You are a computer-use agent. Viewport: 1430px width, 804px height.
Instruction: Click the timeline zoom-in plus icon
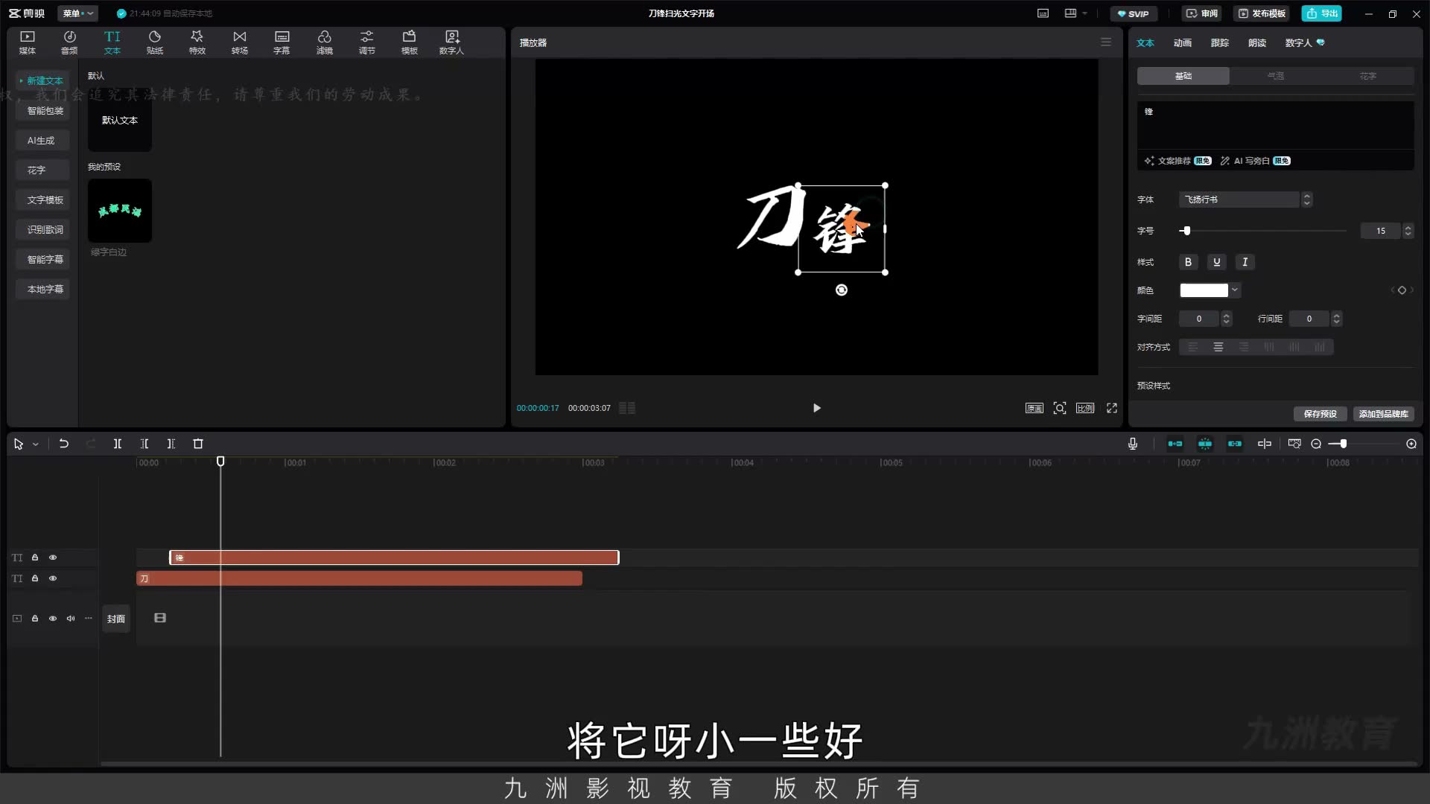(x=1411, y=444)
